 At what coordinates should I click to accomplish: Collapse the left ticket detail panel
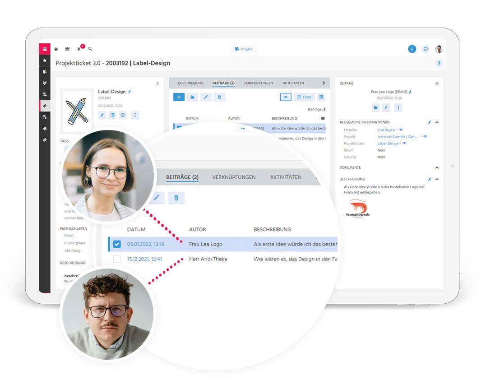tap(157, 83)
